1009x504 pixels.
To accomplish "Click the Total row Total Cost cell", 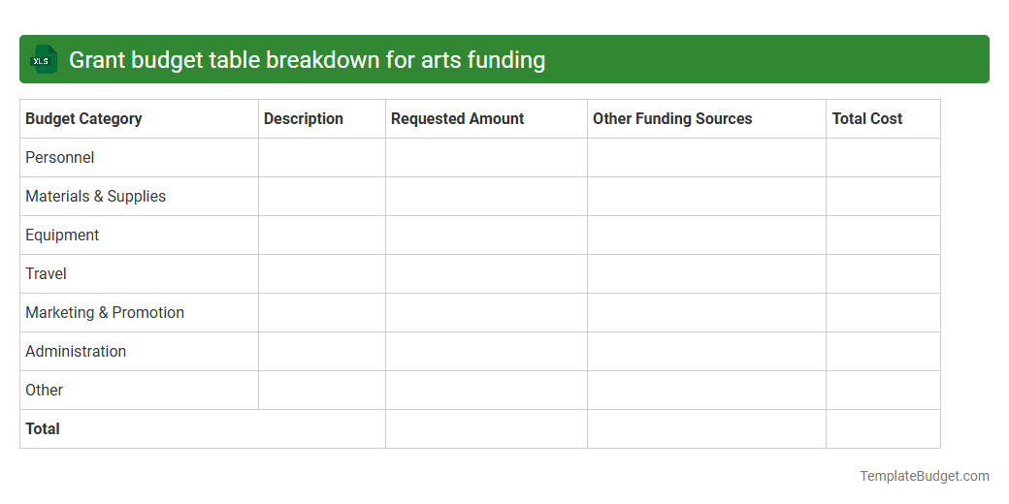I will [x=883, y=428].
